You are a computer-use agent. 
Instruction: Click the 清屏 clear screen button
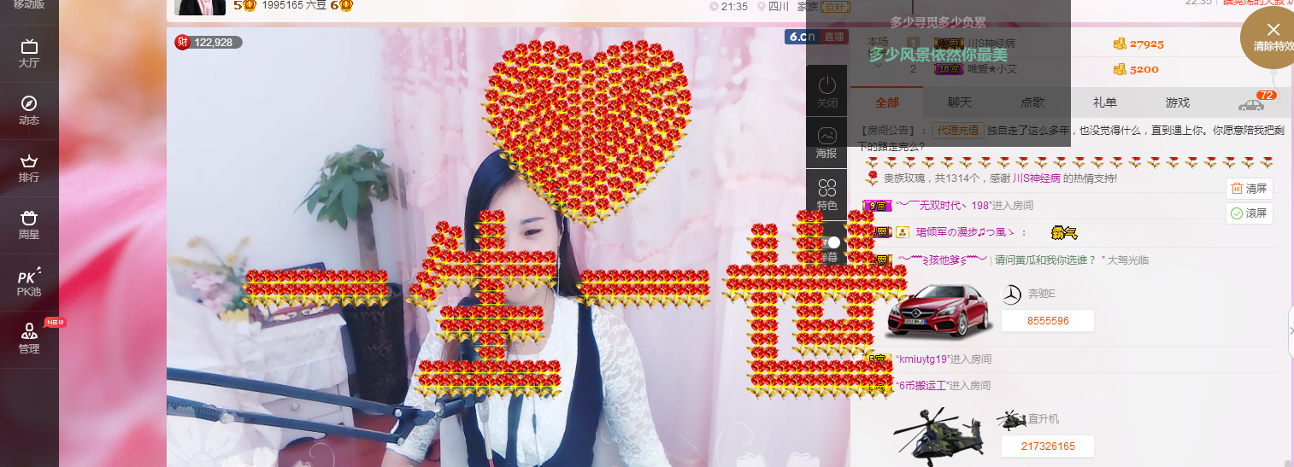[1250, 189]
